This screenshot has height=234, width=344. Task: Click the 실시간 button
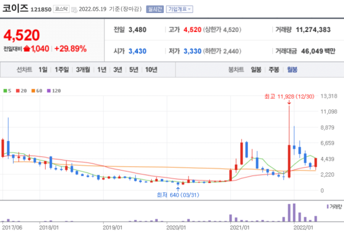coord(155,9)
